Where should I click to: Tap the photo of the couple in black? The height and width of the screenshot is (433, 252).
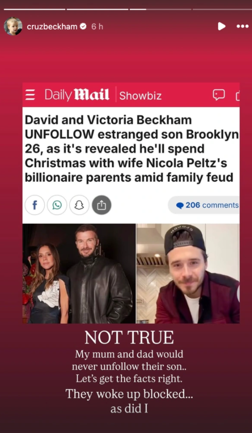(79, 273)
